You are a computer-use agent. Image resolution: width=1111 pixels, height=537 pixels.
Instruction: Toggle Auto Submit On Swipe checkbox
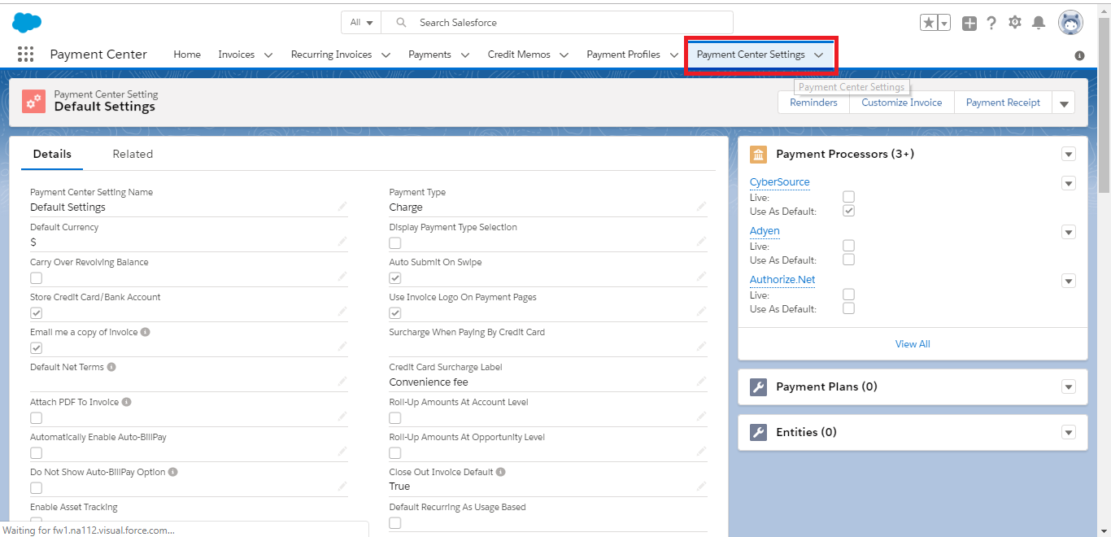click(395, 278)
